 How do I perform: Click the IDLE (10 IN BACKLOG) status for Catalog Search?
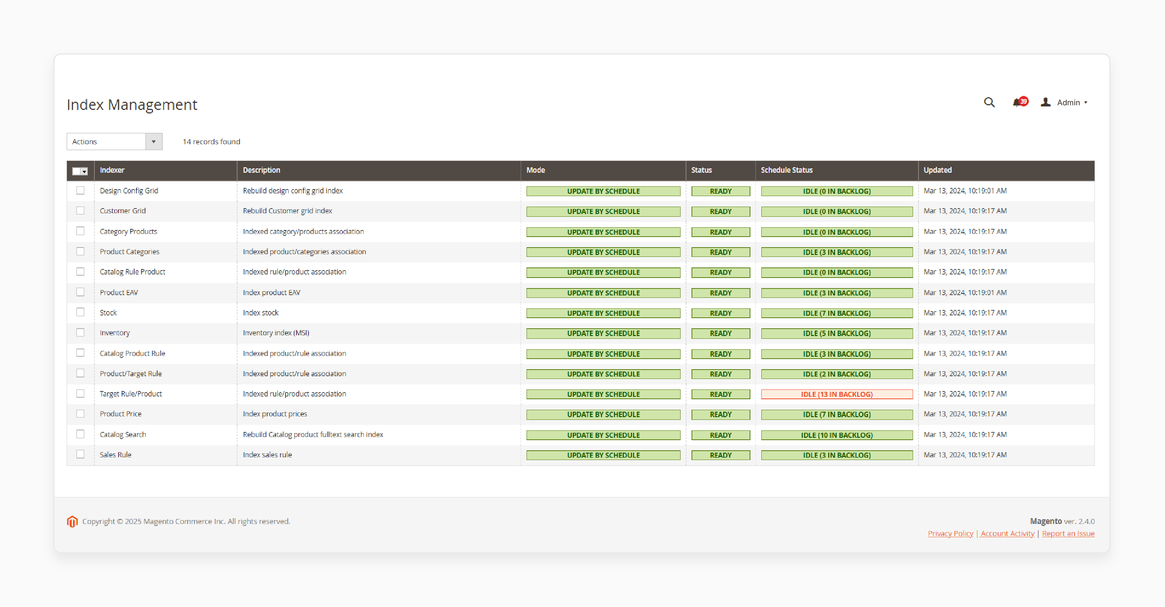836,434
